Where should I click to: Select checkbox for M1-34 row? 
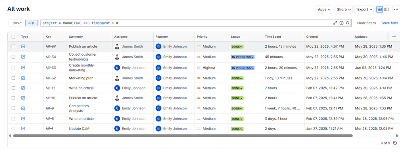[13, 57]
